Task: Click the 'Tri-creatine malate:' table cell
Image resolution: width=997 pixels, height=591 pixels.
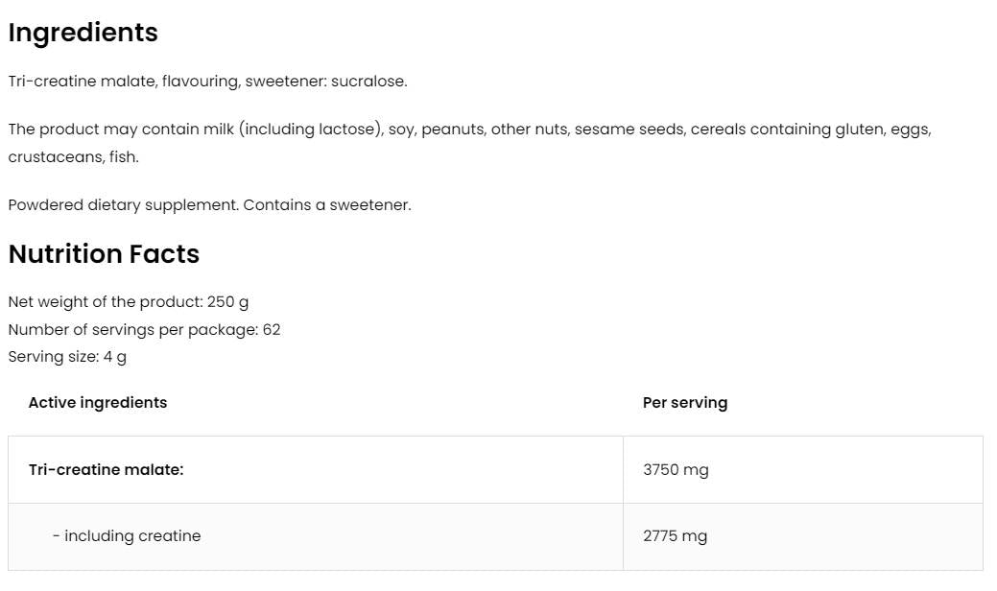Action: click(x=107, y=470)
